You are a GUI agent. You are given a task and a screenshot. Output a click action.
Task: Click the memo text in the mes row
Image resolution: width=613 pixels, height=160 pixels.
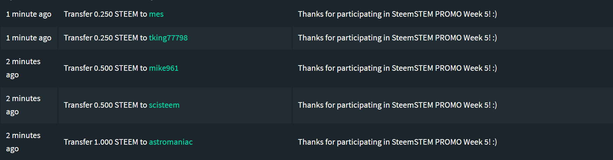coord(397,14)
